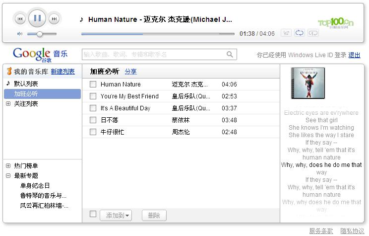Open 鲁特琴的音乐与... topic

click(43, 195)
